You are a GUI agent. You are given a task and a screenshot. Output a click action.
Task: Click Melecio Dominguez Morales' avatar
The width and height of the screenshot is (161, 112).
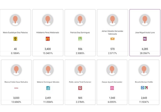pos(48,70)
